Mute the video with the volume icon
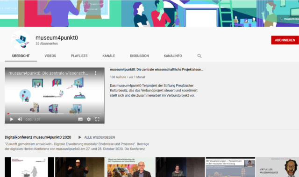Viewport: 299px width, 177px height. pos(20,119)
